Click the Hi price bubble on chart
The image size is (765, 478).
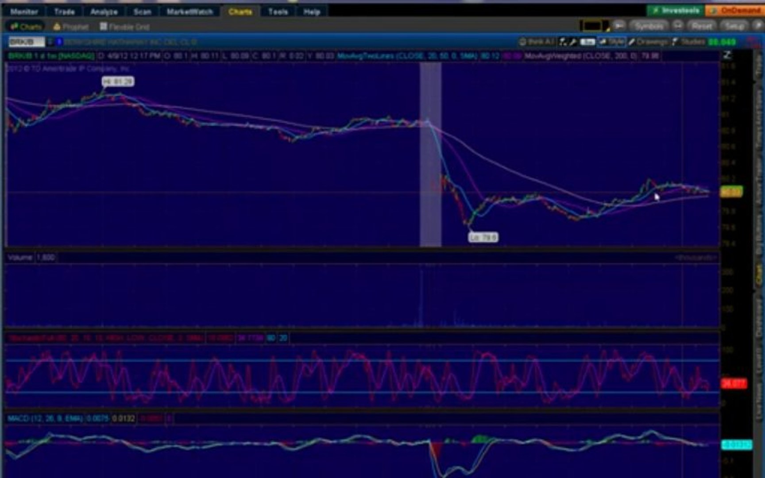118,81
